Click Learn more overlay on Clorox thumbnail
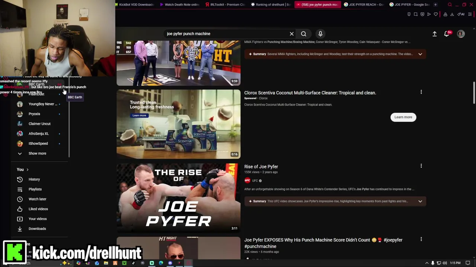 [x=139, y=115]
